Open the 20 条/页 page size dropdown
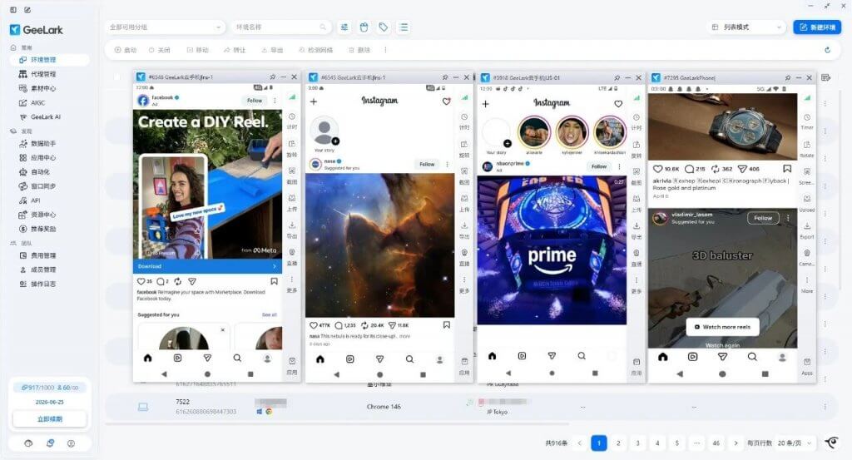 pos(793,443)
